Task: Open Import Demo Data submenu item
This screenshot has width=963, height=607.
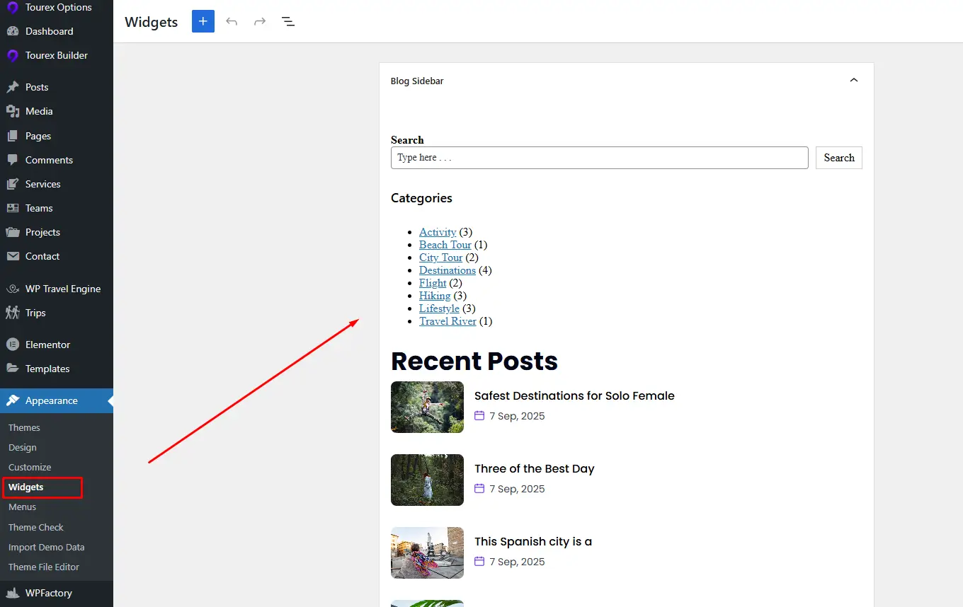Action: click(46, 547)
